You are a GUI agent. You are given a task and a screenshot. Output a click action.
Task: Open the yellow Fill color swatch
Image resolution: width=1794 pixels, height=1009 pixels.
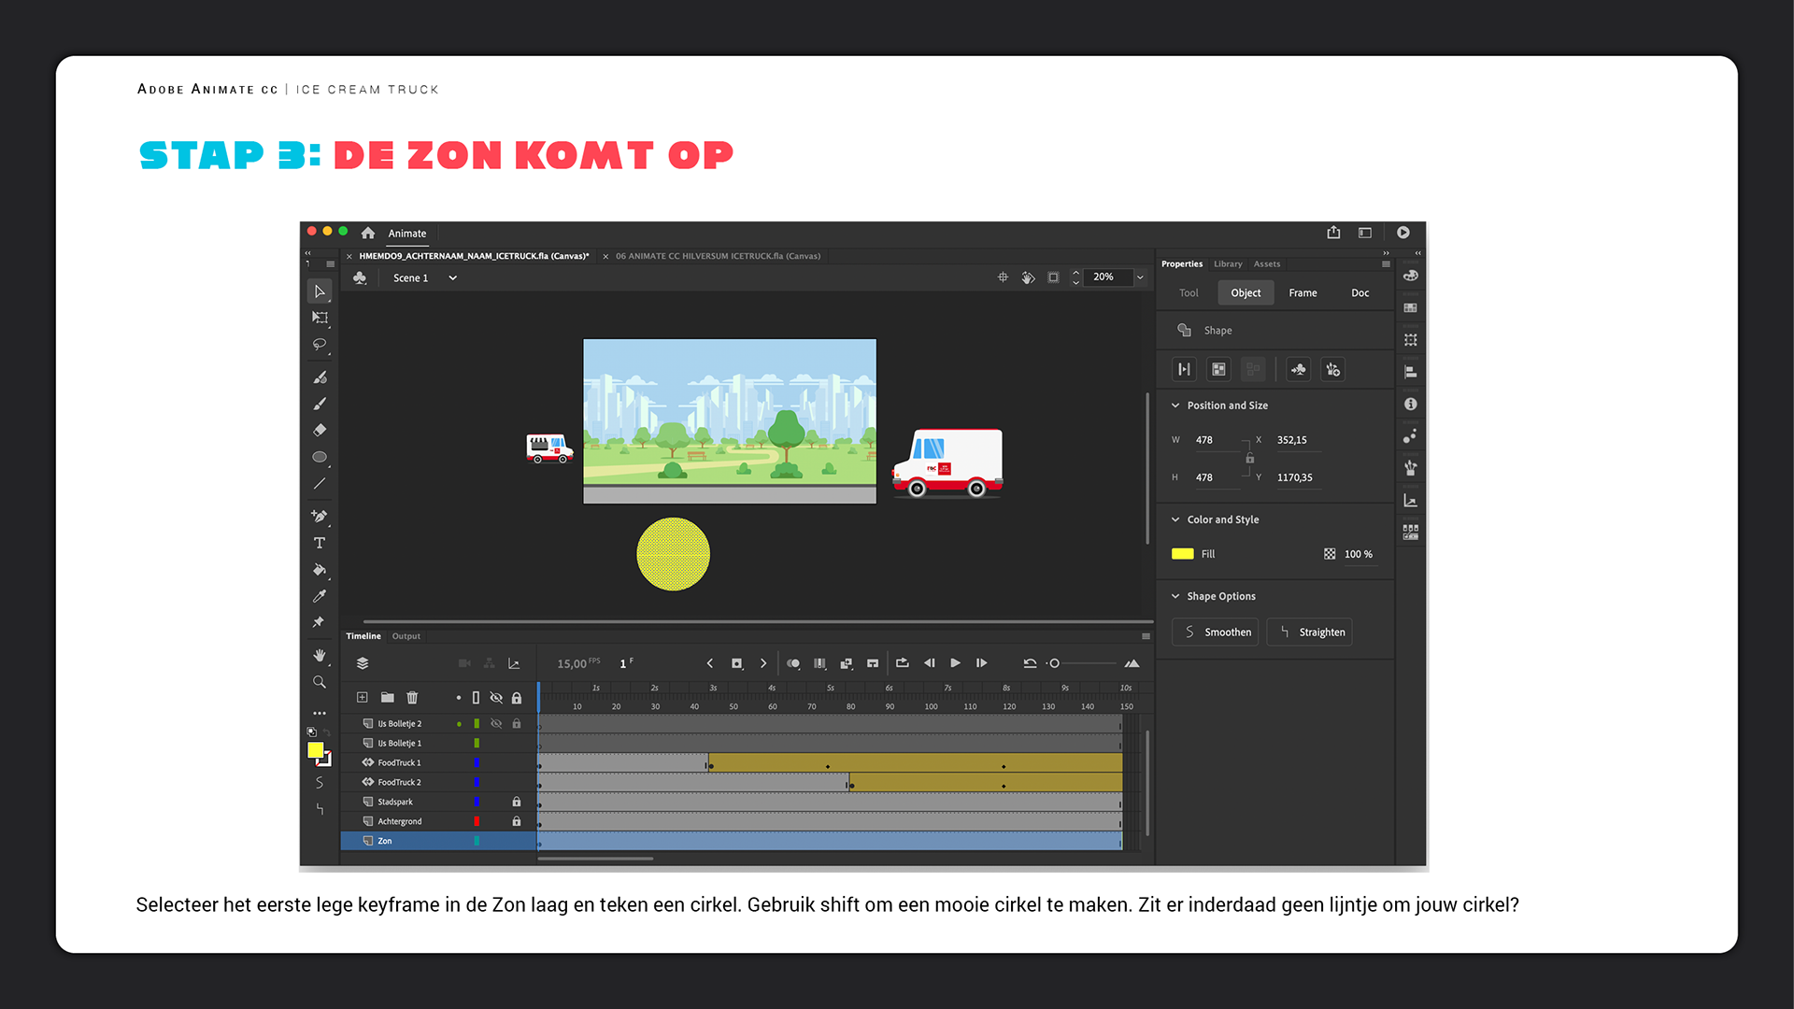click(x=1183, y=554)
